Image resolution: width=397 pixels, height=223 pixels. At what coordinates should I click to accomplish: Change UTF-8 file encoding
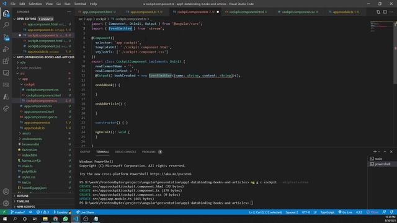point(306,212)
